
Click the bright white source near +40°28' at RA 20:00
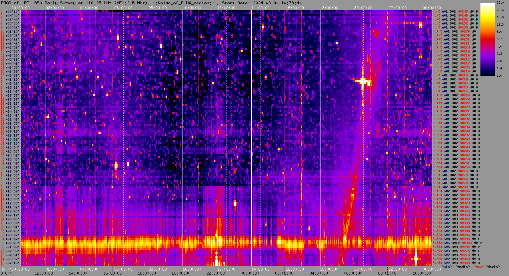pyautogui.click(x=363, y=82)
